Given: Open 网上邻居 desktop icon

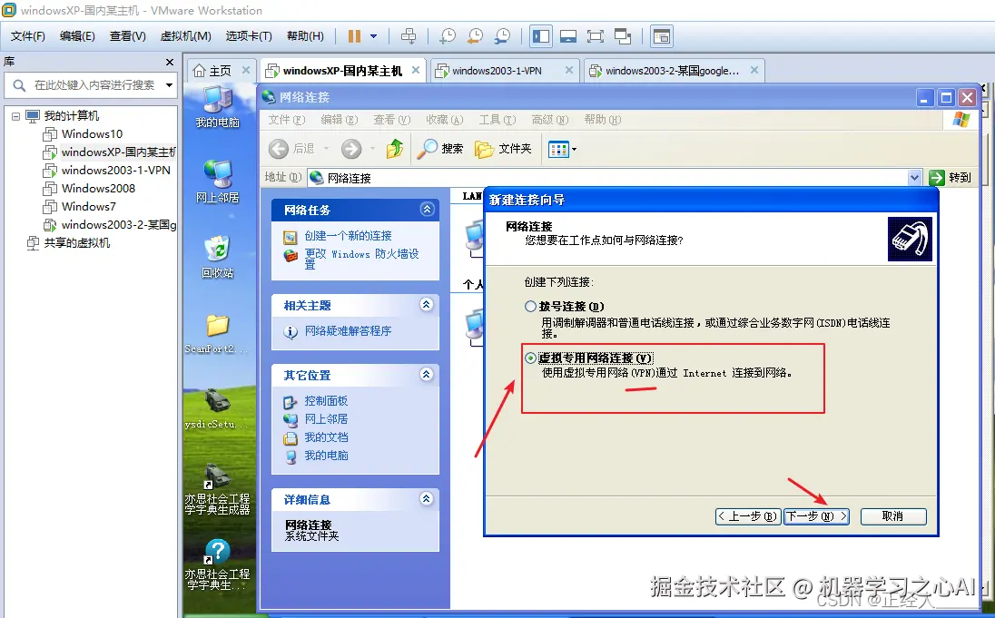Looking at the screenshot, I should pos(218,181).
